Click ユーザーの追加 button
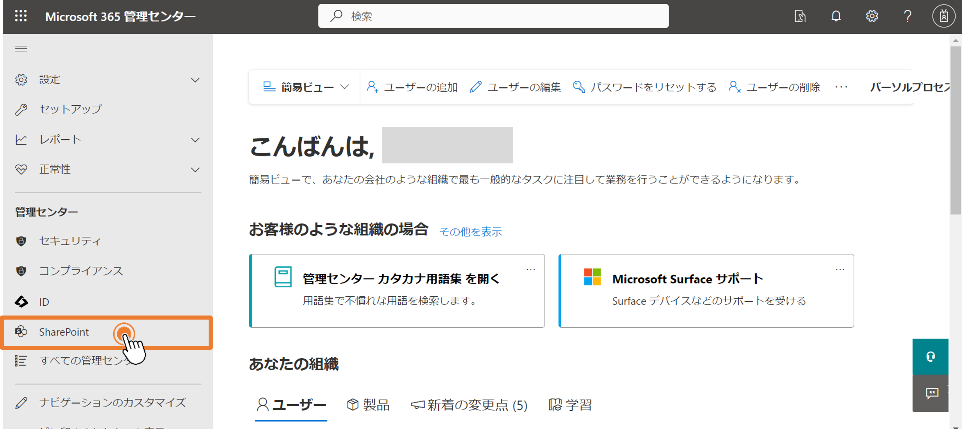Screen dimensions: 962x429 (x=412, y=87)
